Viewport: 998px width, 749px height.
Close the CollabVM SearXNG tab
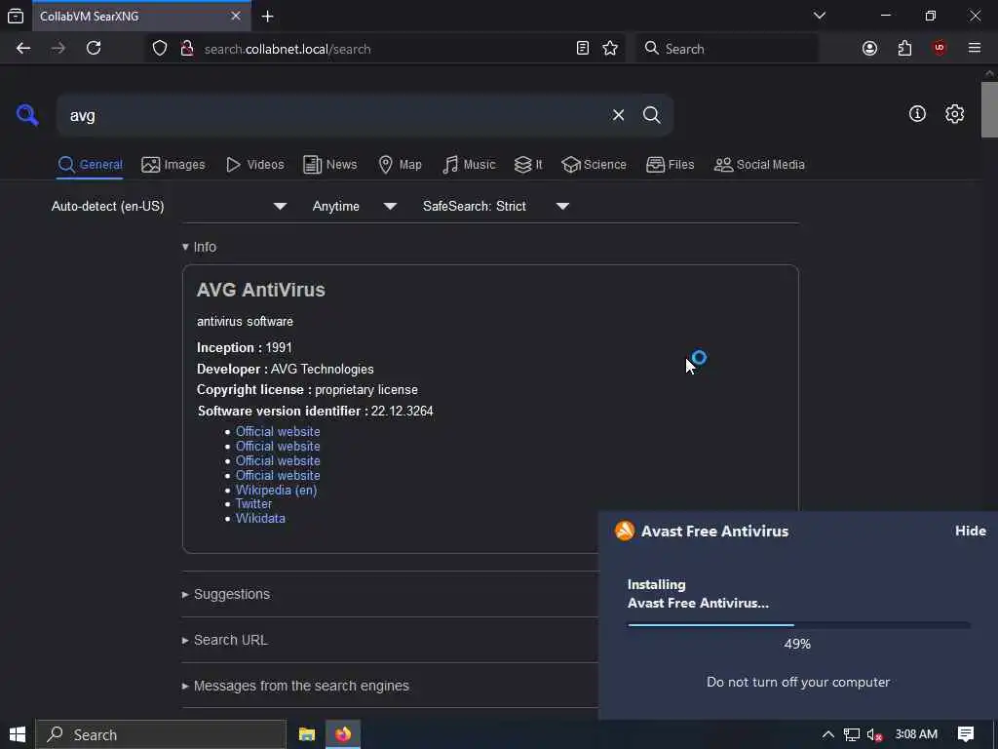point(236,16)
